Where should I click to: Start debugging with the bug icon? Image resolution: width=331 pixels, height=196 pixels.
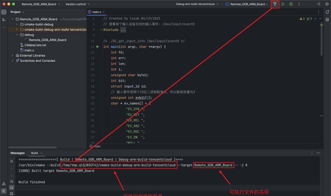click(291, 4)
